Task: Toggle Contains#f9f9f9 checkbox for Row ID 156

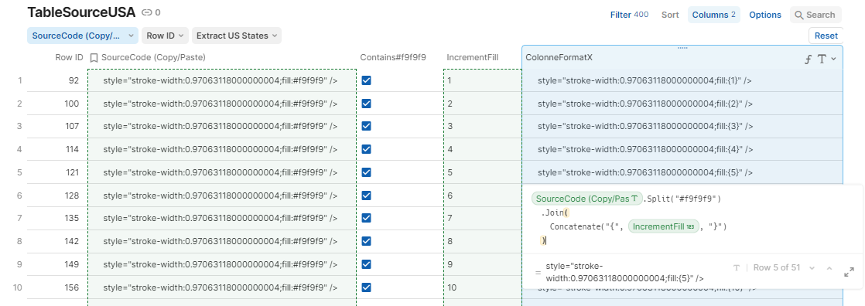Action: tap(366, 287)
